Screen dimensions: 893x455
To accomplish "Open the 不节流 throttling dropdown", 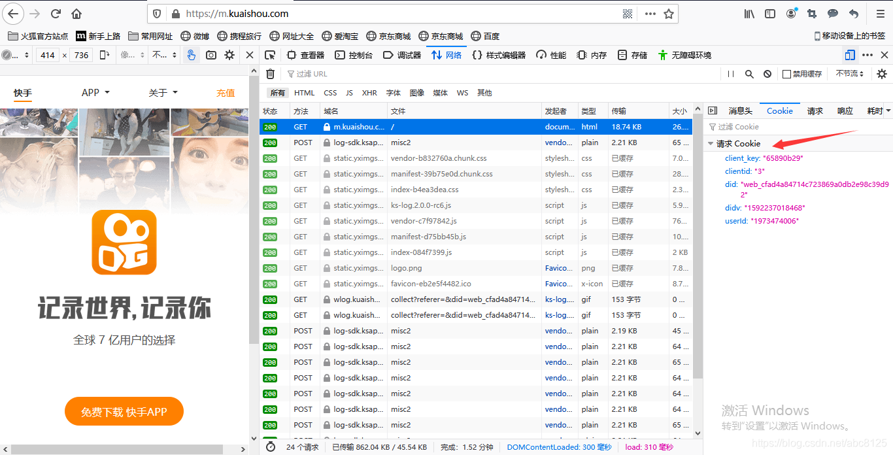I will click(x=850, y=75).
